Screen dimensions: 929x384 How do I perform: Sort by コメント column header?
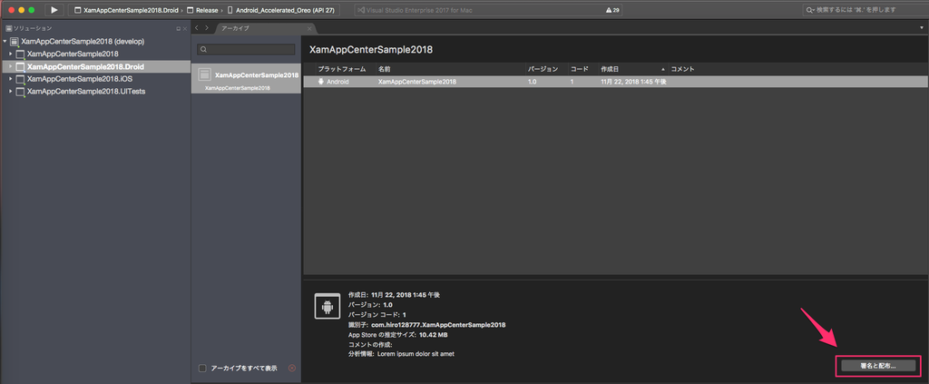tap(682, 69)
